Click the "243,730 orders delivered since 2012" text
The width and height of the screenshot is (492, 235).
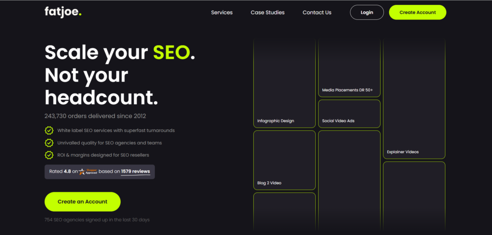tap(96, 116)
